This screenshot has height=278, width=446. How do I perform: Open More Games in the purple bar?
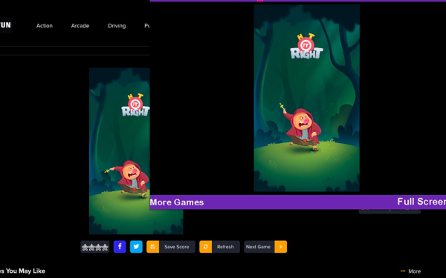coord(177,202)
